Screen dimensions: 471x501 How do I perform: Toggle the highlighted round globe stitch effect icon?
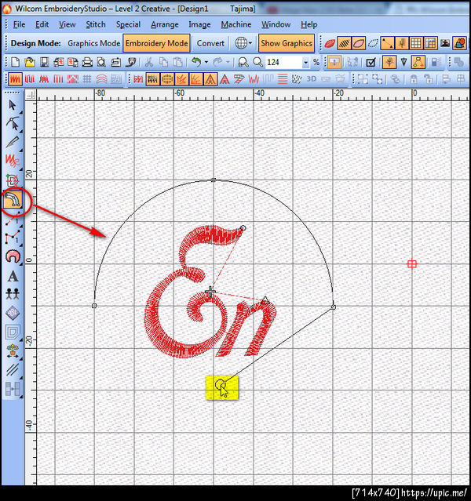pos(167,79)
